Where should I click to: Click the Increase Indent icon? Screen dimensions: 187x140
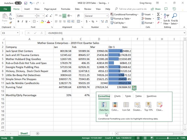(73, 21)
